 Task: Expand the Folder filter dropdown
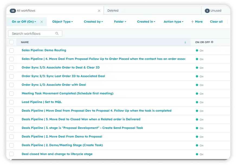click(x=120, y=22)
